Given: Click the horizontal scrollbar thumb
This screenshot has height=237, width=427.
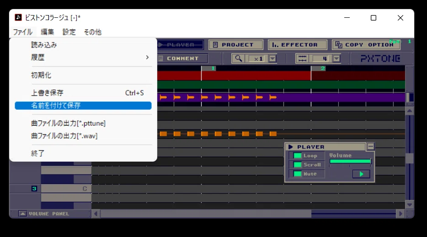Looking at the screenshot, I should click(x=206, y=214).
